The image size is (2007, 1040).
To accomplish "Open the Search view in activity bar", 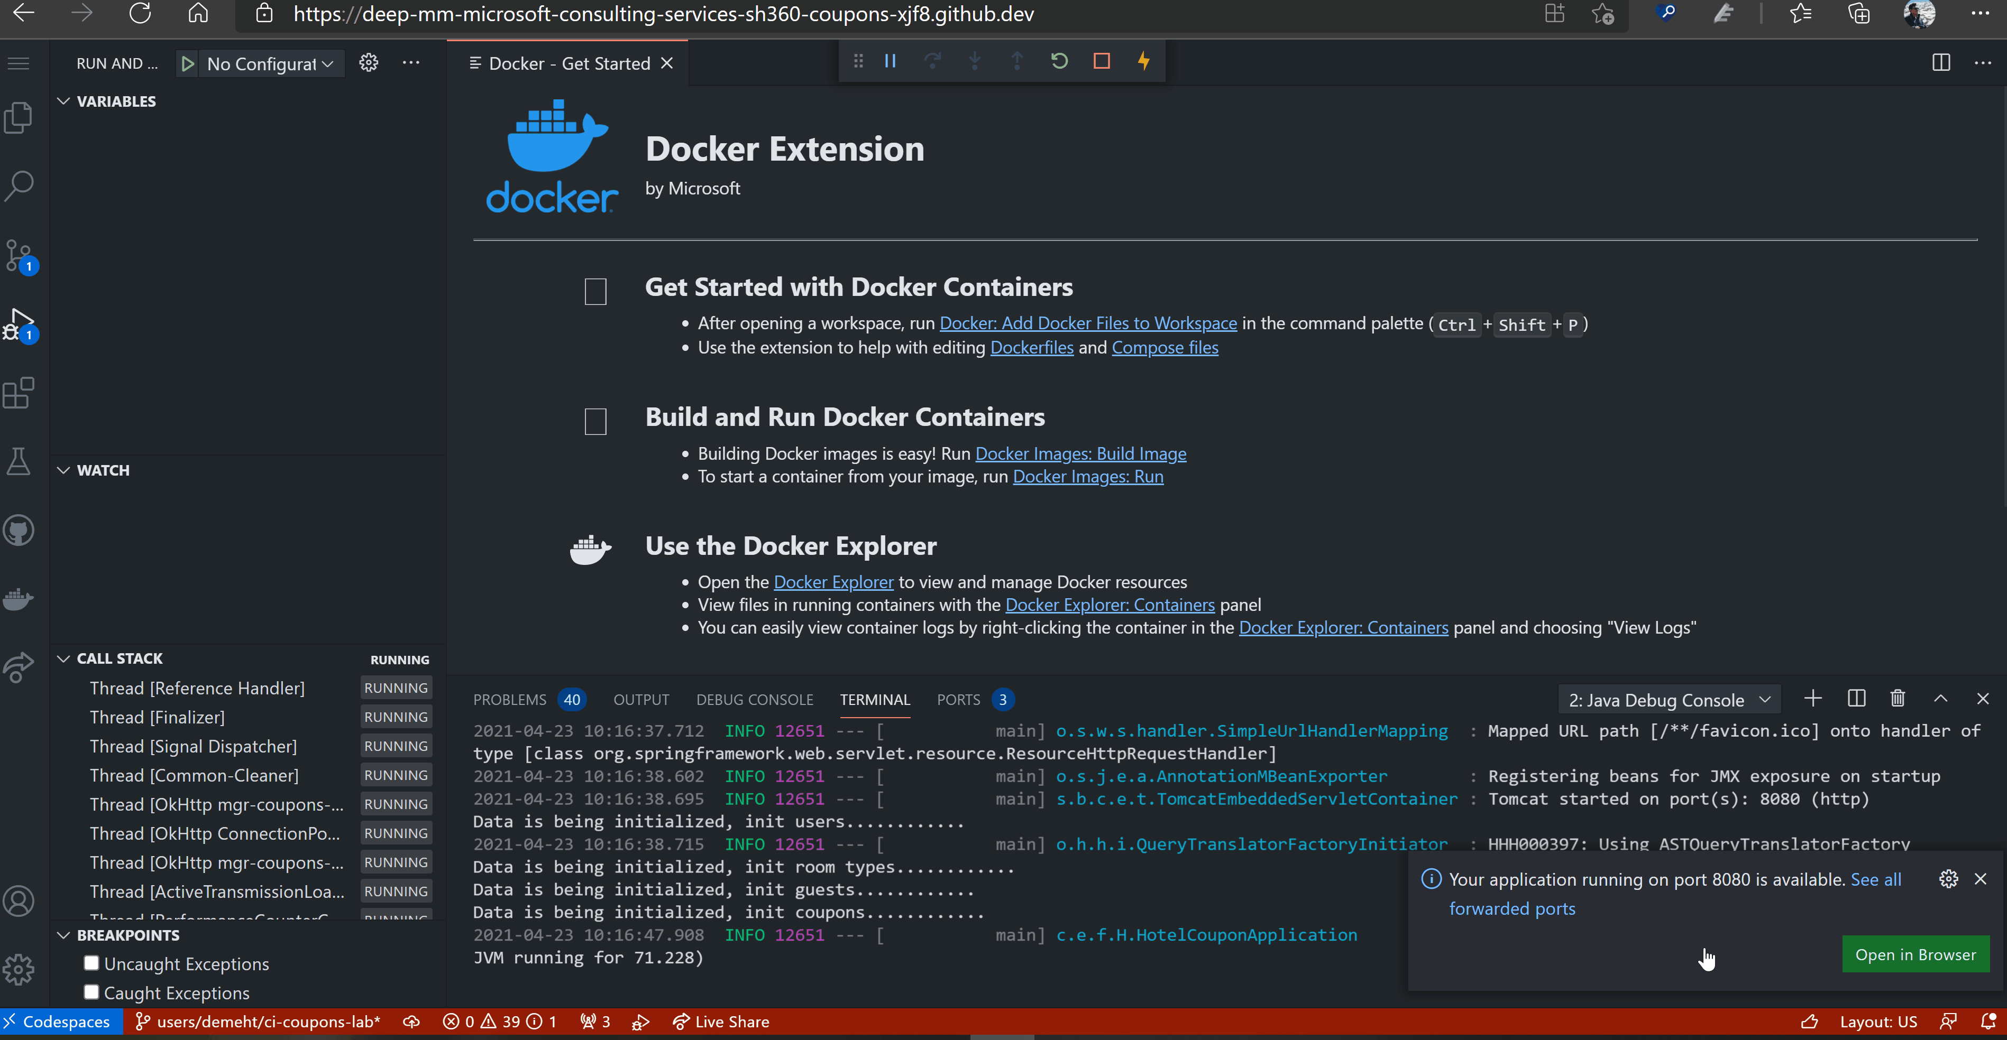I will click(19, 186).
